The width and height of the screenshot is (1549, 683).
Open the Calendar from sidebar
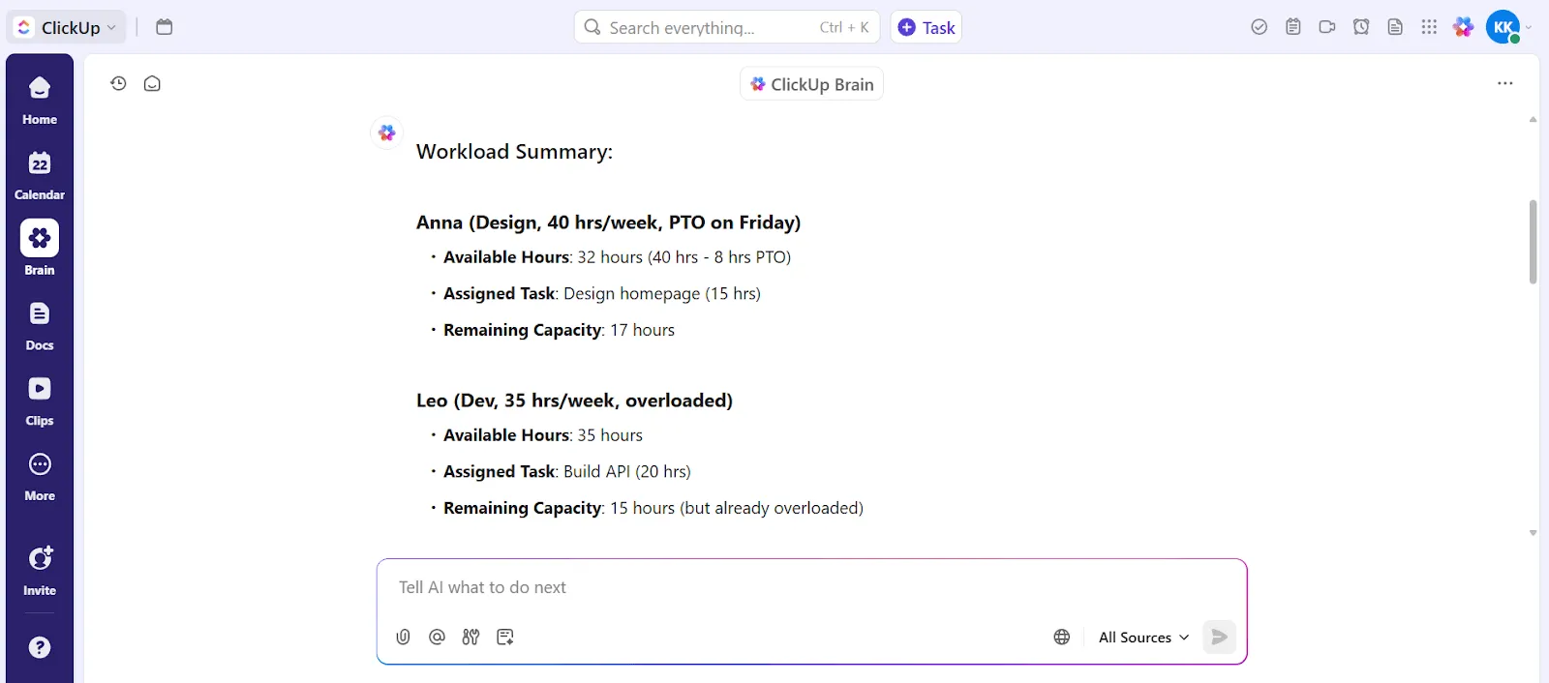[x=40, y=176]
